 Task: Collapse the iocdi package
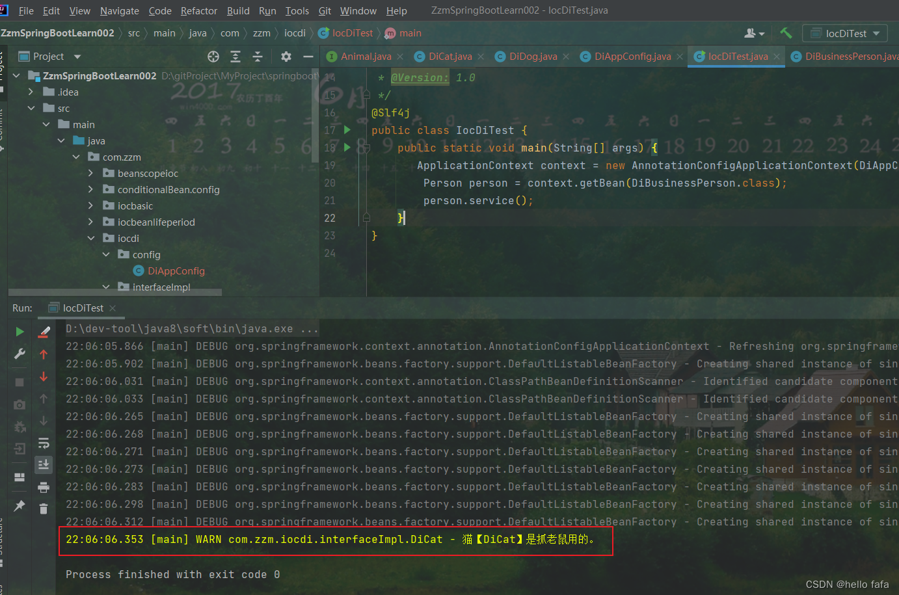[90, 239]
